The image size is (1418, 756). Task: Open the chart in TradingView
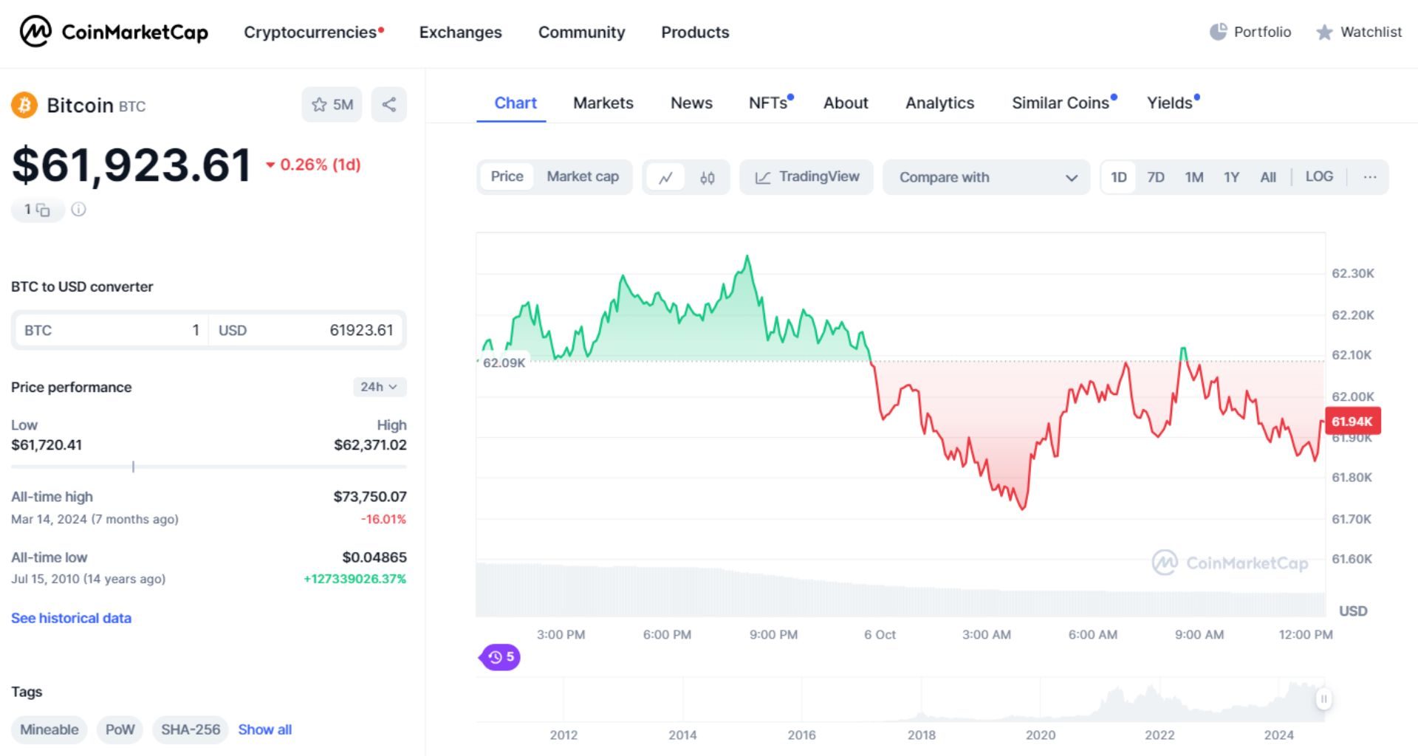pyautogui.click(x=806, y=176)
